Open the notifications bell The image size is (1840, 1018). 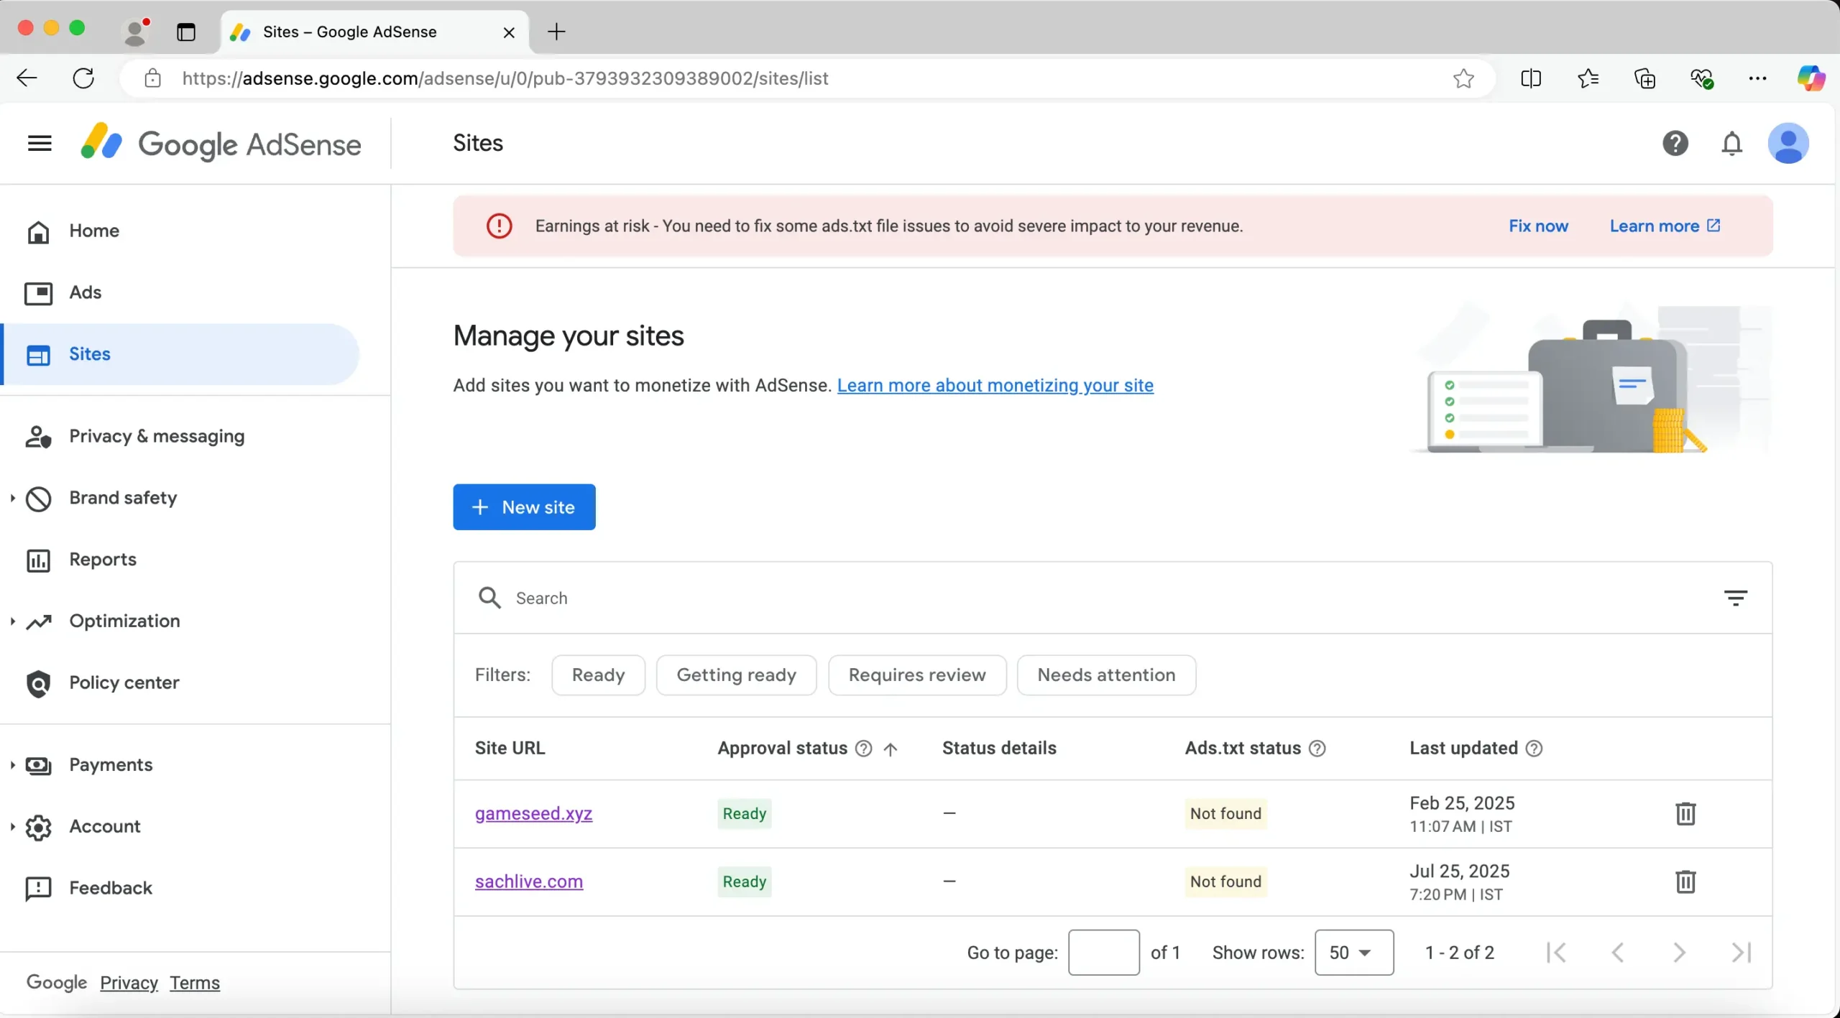(1731, 143)
